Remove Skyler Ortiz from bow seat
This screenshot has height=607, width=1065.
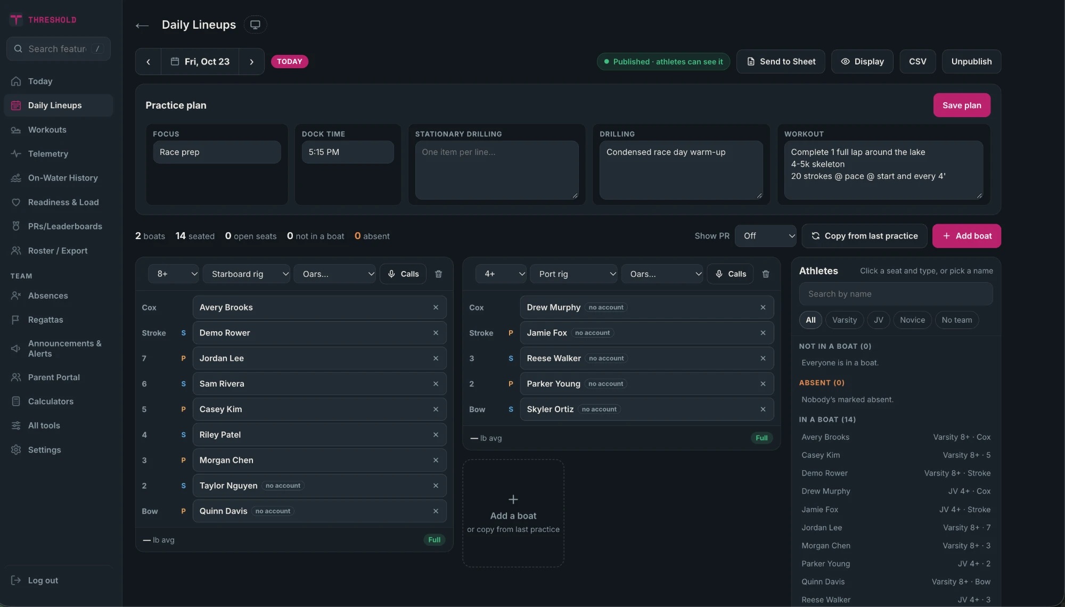[x=763, y=409]
